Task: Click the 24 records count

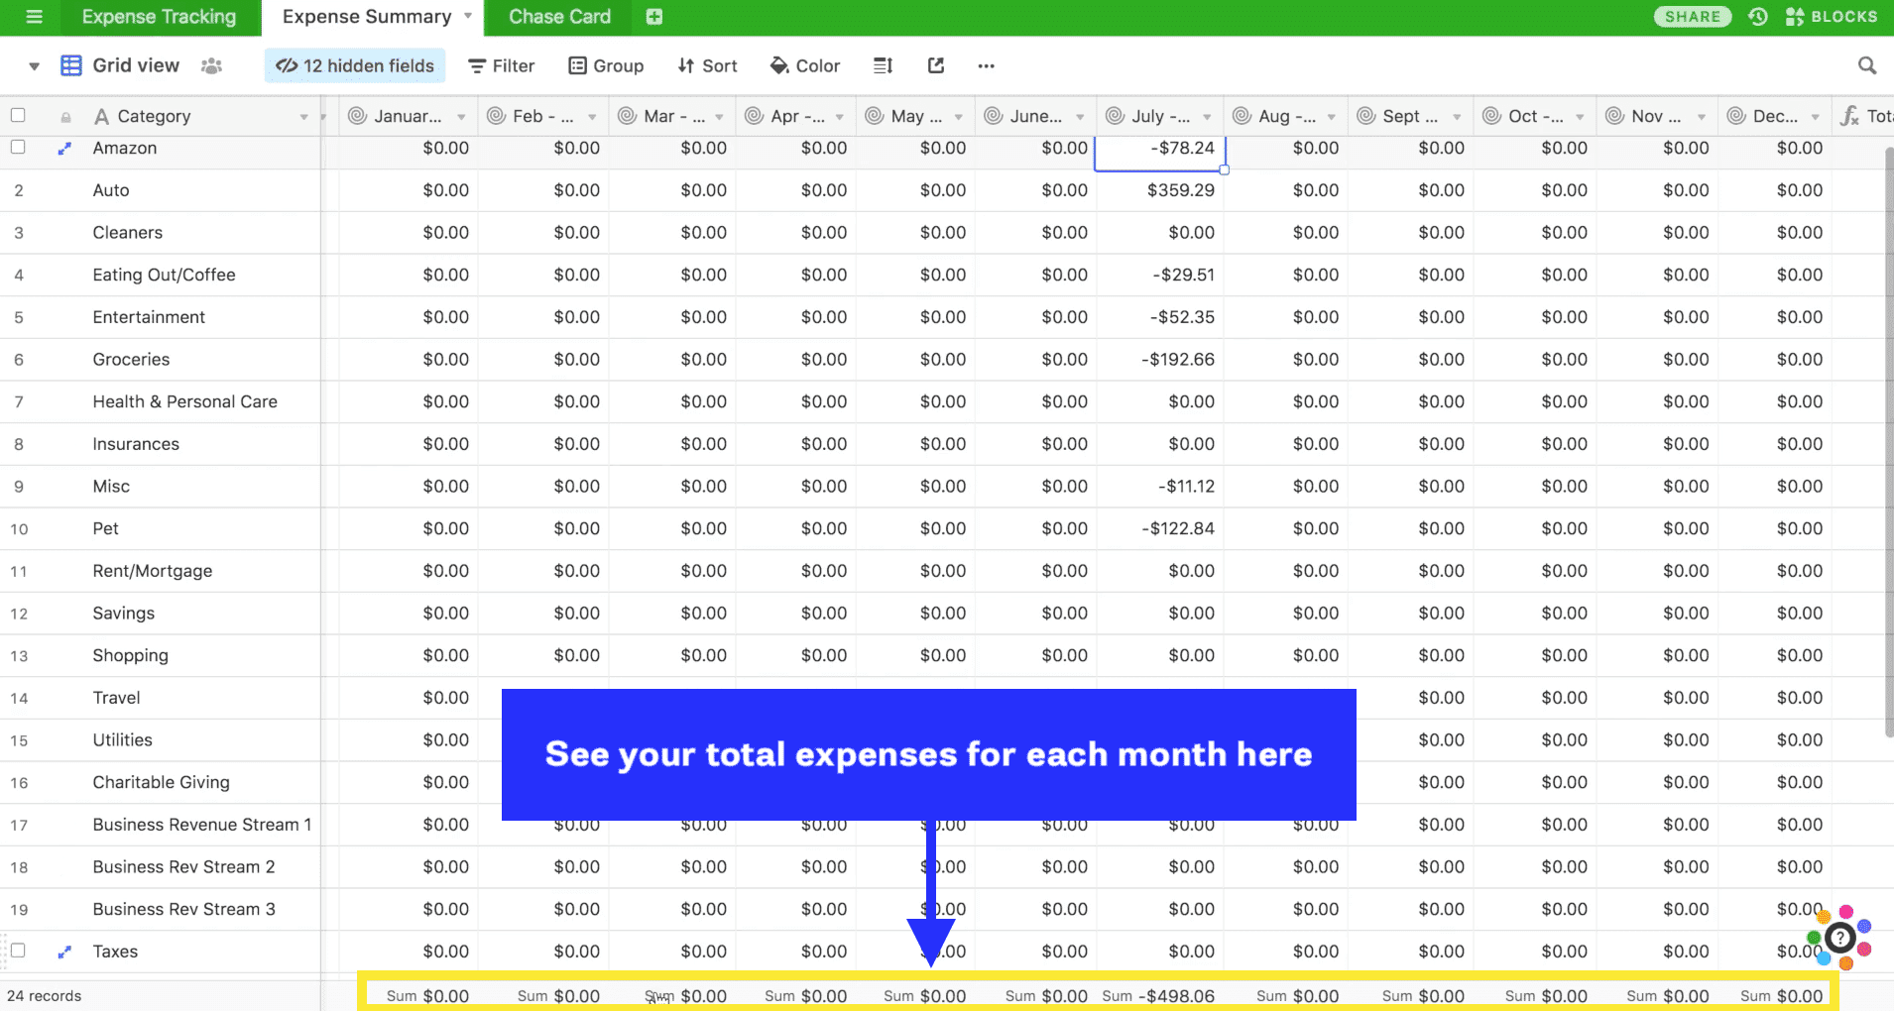Action: tap(45, 996)
